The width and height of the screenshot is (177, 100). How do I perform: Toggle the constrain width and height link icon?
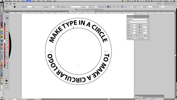pyautogui.click(x=154, y=7)
